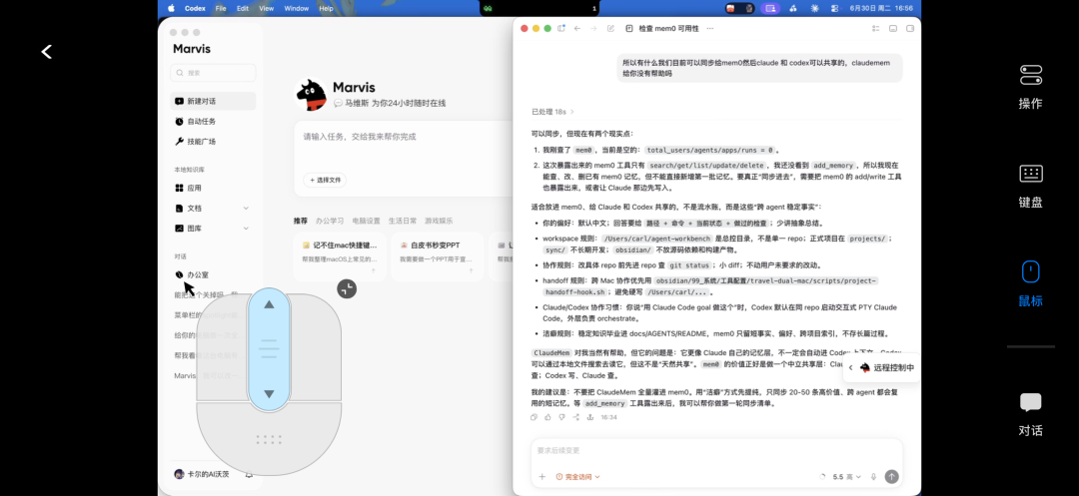This screenshot has height=496, width=1079.
Task: Open the Help menu
Action: (326, 8)
